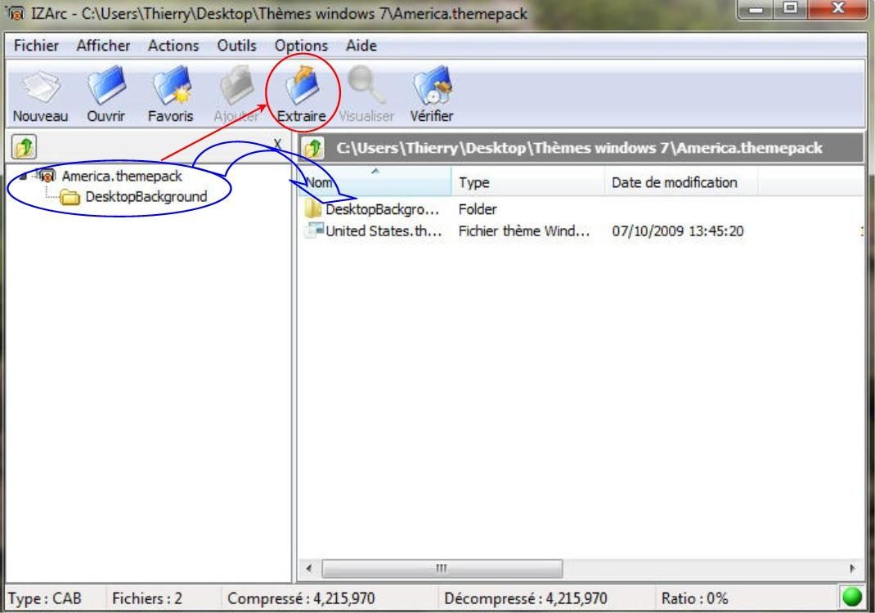Open the Aide menu
This screenshot has height=613, width=875.
click(x=361, y=46)
